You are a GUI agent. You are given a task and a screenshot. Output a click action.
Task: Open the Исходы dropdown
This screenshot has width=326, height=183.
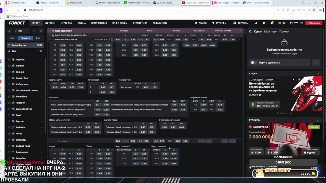tap(125, 31)
